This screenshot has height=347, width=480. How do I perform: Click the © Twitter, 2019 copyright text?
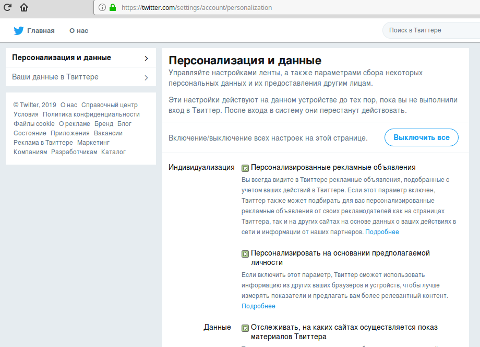35,105
